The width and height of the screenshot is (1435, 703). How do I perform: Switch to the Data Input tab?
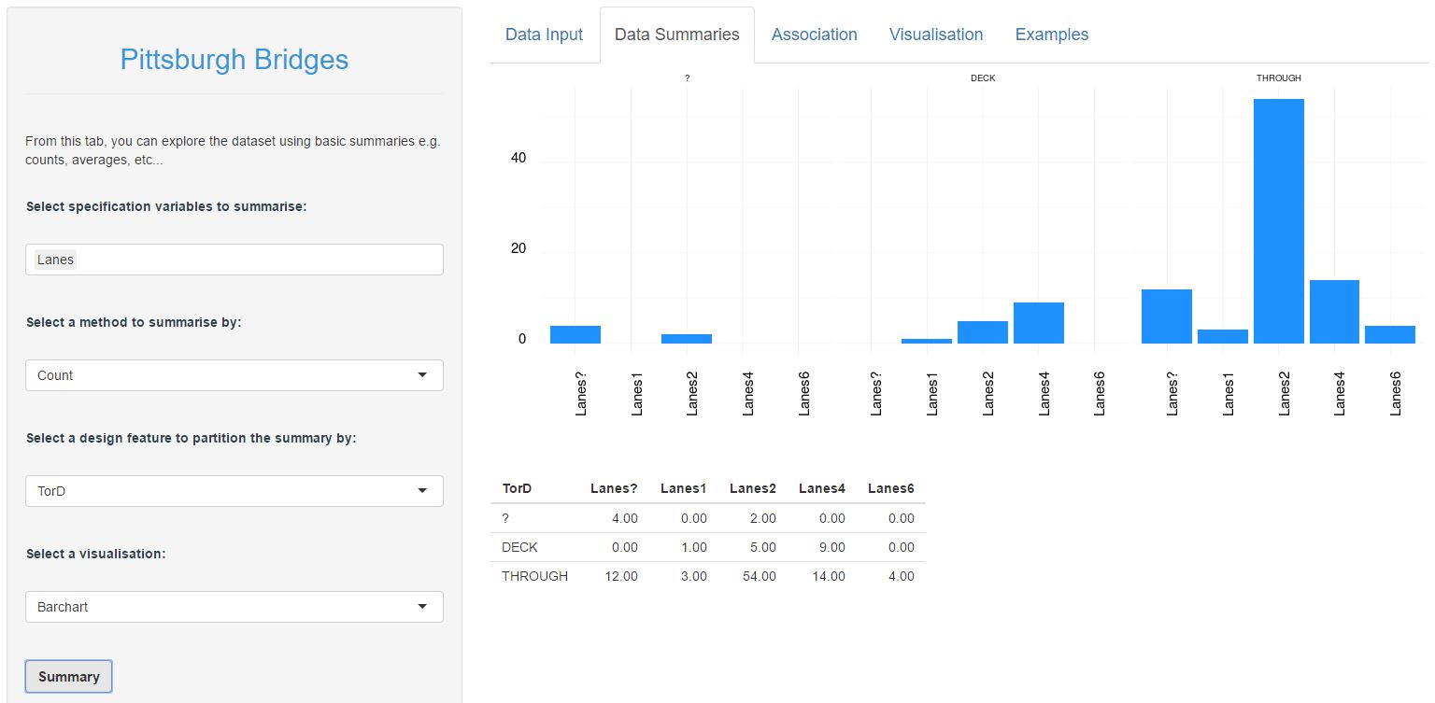544,35
